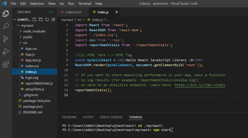Screen dimensions: 248x138
Task: Click the New File icon in Explorer
Action: coord(35,20)
